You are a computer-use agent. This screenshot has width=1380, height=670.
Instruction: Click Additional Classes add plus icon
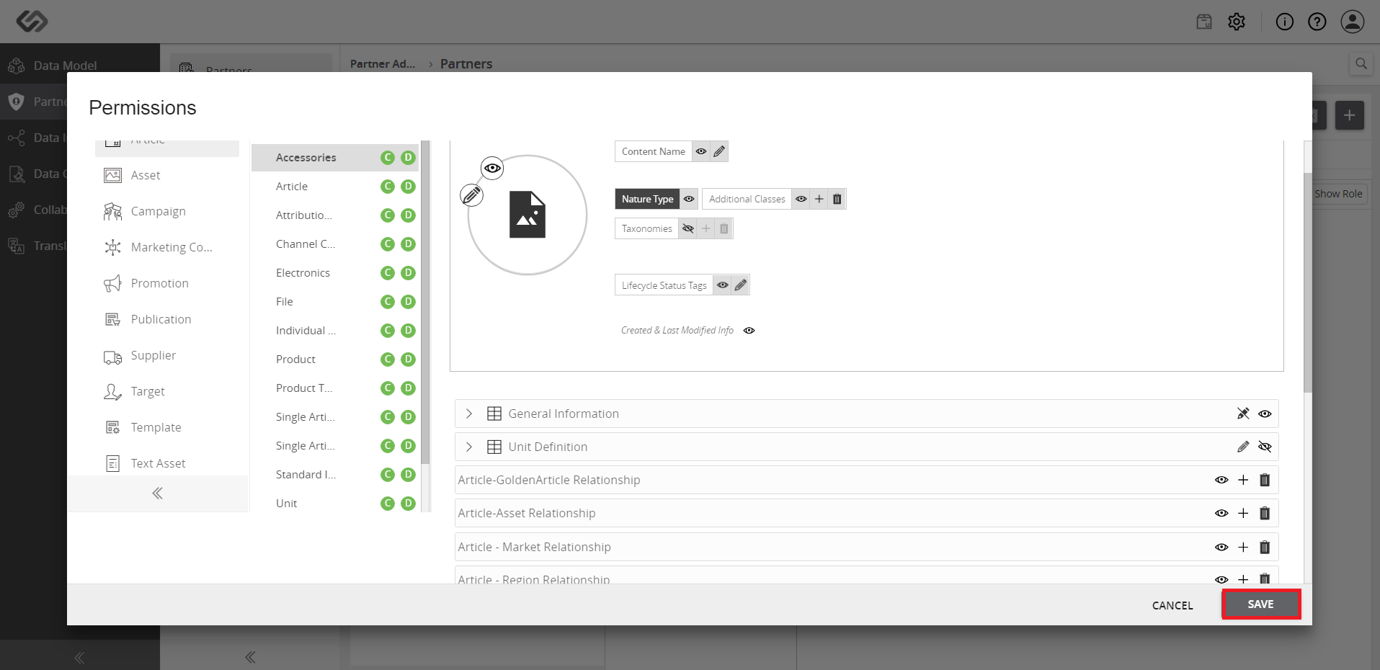tap(819, 199)
